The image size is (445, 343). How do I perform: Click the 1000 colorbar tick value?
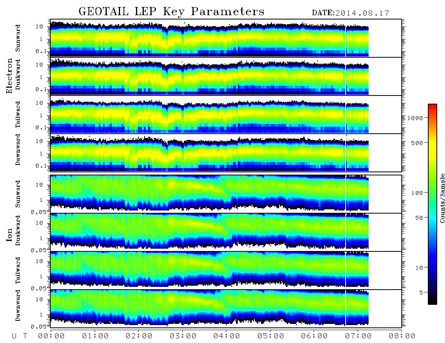click(415, 118)
